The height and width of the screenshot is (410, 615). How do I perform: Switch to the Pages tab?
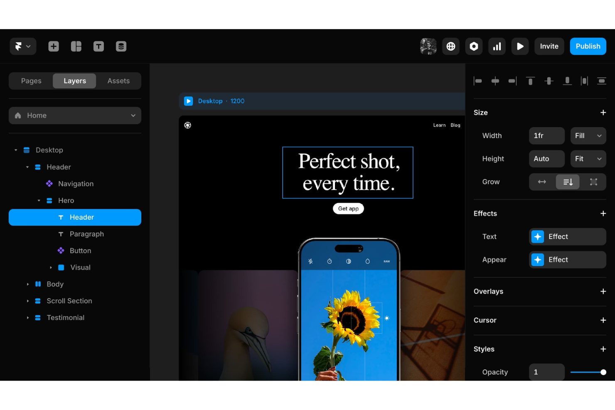coord(31,81)
